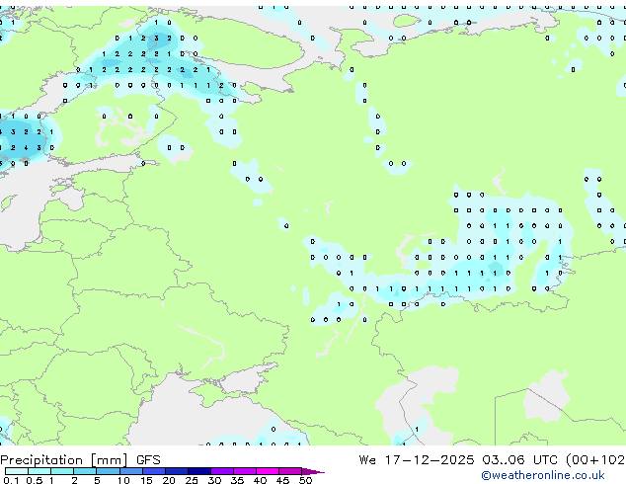Click the above-50 mm arrow tip of legend
Image resolution: width=626 pixels, height=484 pixels.
(313, 471)
